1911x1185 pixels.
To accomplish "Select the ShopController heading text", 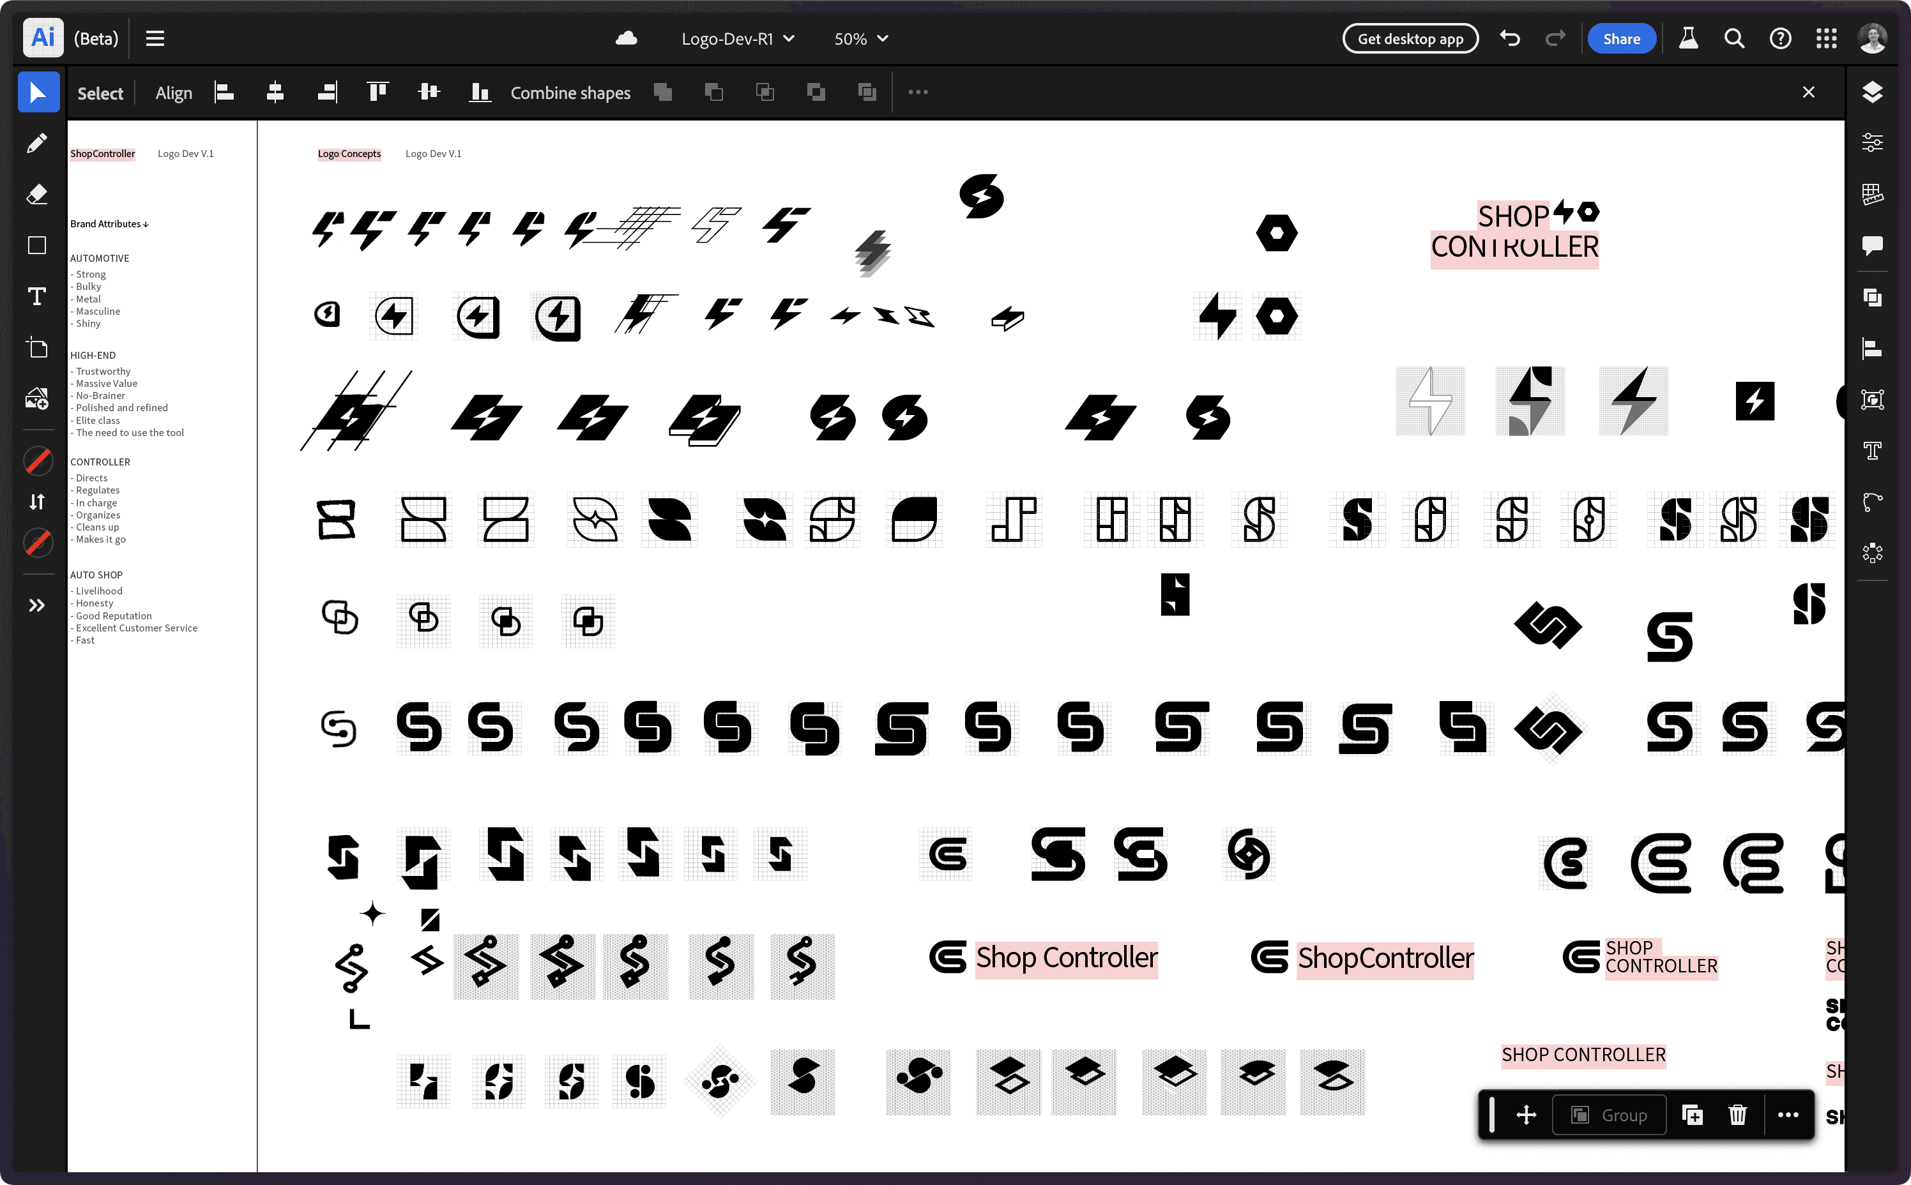I will tap(103, 154).
